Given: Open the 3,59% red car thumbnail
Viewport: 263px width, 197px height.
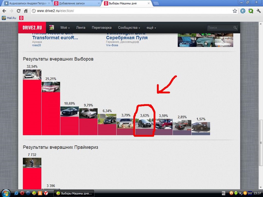Looking at the screenshot, I should (163, 124).
